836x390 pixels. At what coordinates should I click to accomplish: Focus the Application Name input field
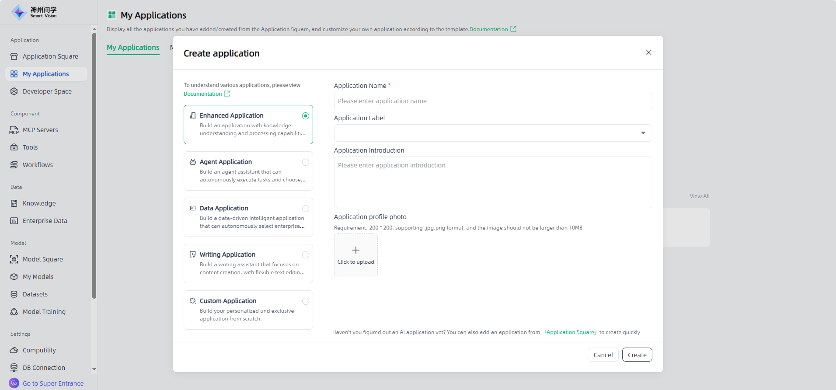click(493, 101)
